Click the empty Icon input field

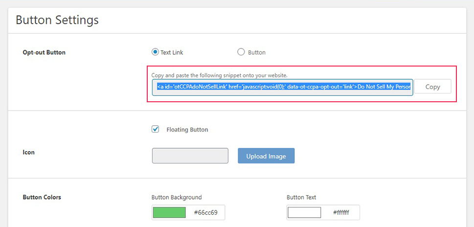(190, 156)
